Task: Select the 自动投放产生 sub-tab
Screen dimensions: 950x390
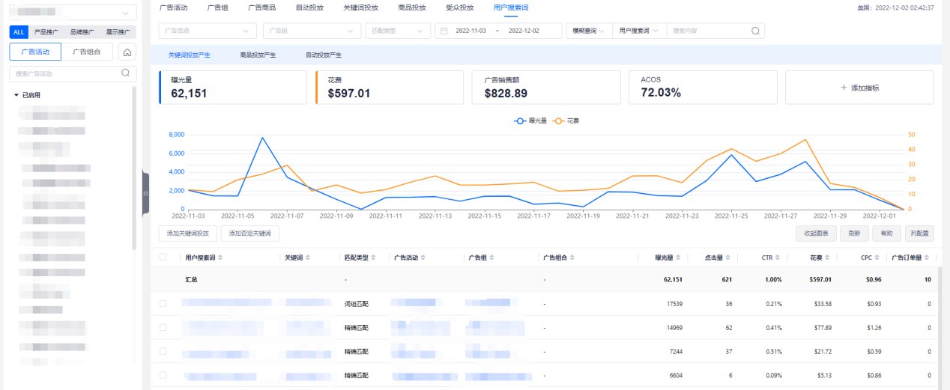Action: click(x=324, y=55)
